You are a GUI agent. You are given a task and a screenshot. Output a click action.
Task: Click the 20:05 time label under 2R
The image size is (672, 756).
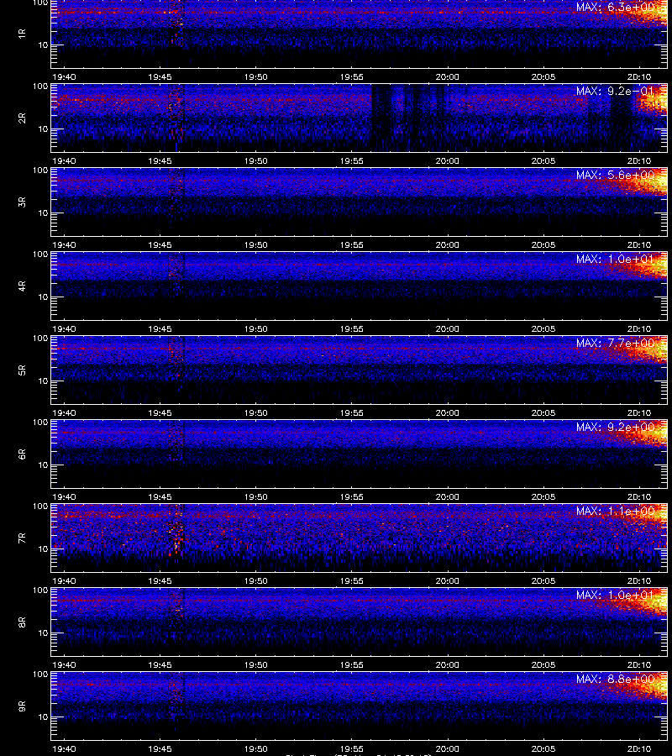[543, 160]
